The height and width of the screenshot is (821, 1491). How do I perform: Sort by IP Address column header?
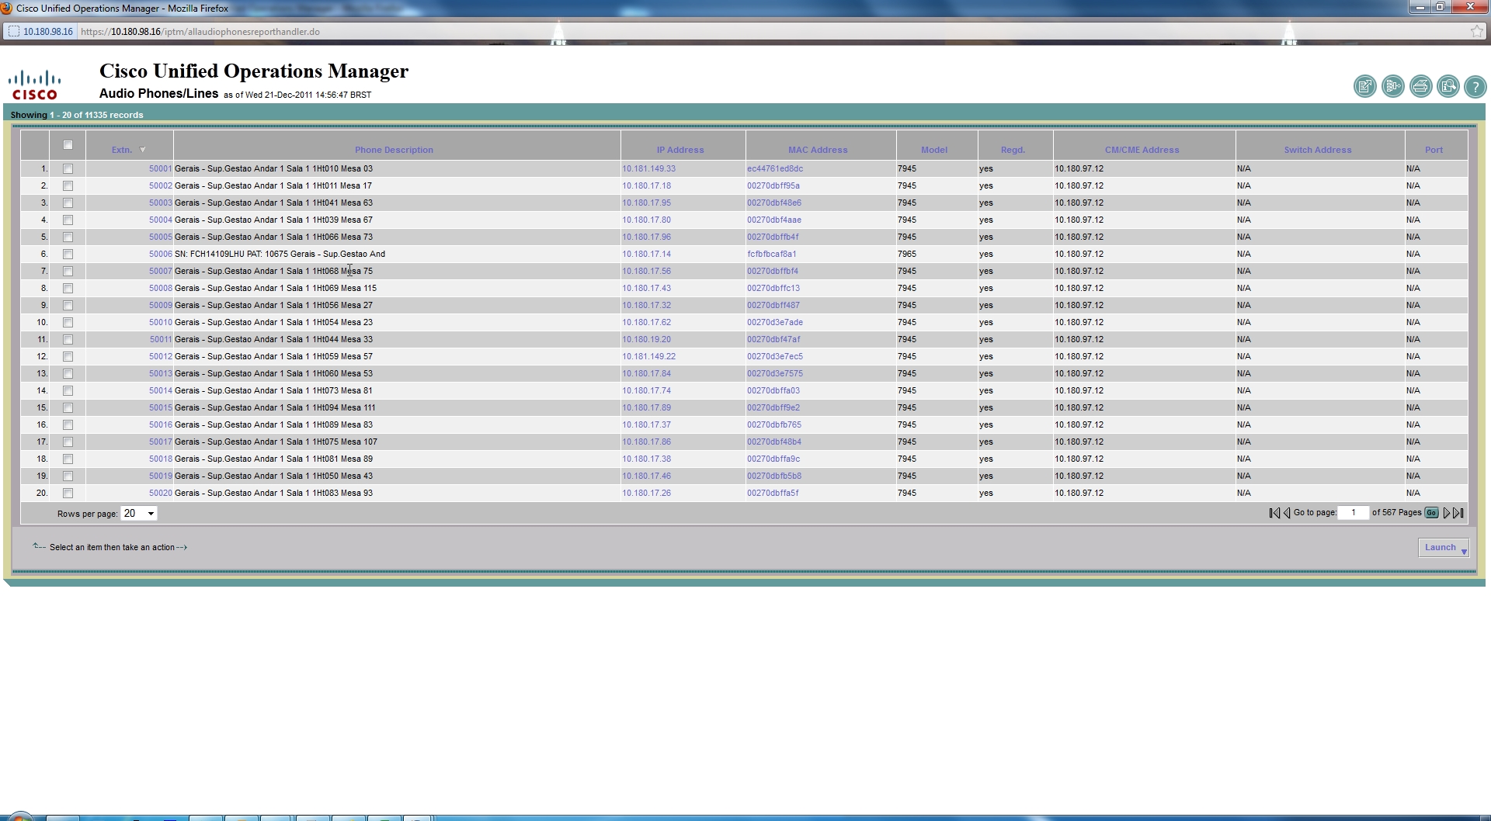coord(680,150)
